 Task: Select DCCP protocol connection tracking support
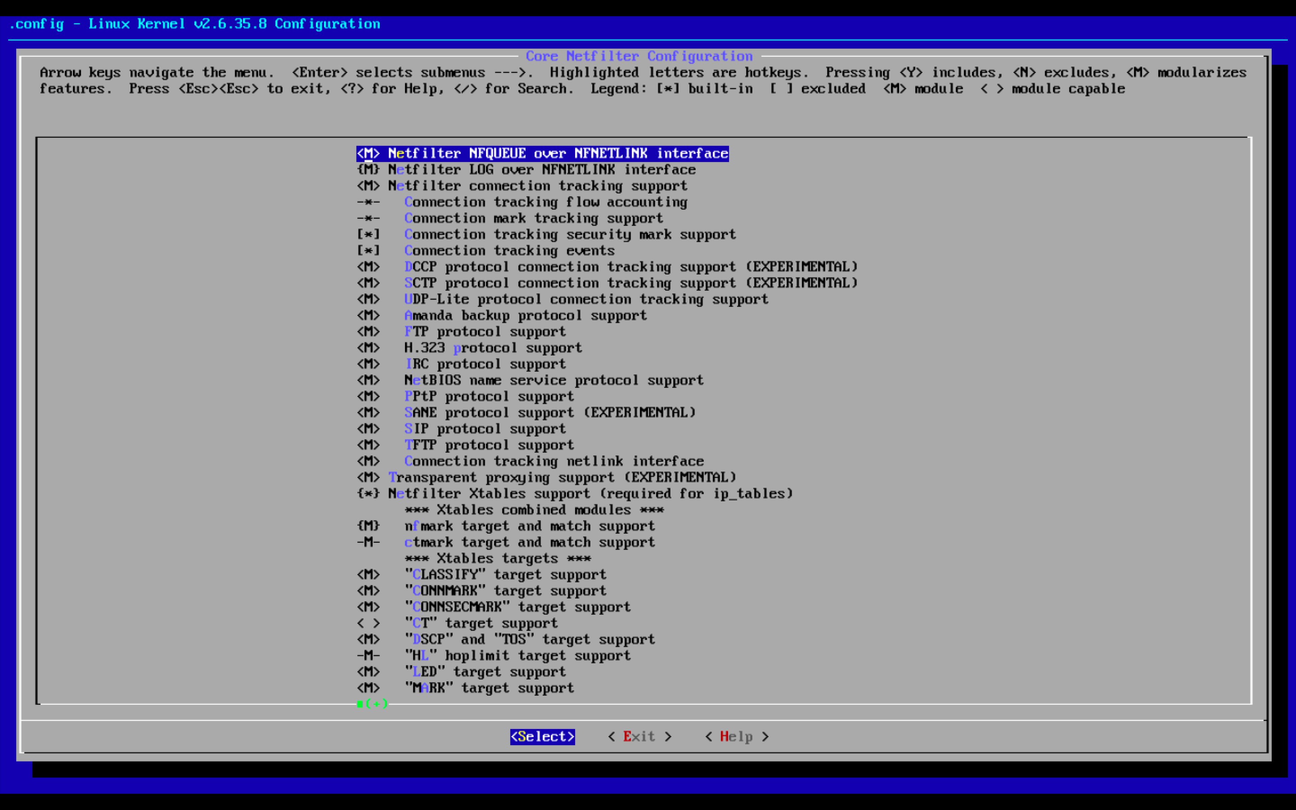(x=630, y=267)
